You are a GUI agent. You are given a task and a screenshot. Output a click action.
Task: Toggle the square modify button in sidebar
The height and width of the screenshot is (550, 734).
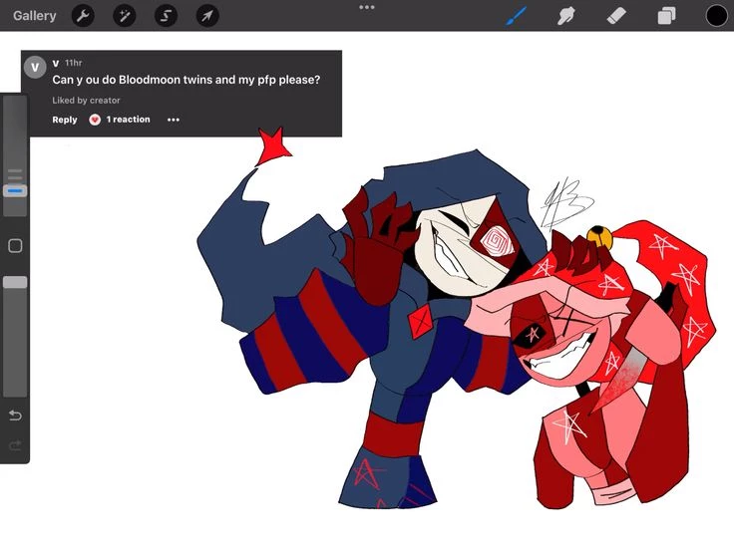point(15,246)
